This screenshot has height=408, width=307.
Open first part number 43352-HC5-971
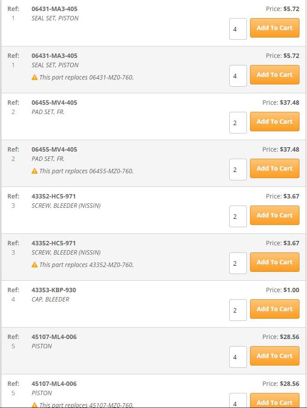click(x=53, y=196)
